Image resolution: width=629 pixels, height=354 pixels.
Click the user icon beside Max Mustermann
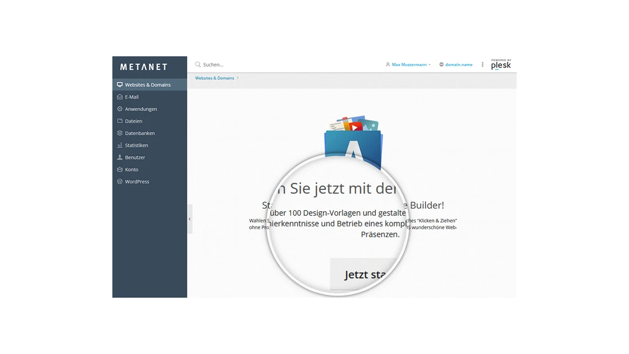tap(388, 65)
